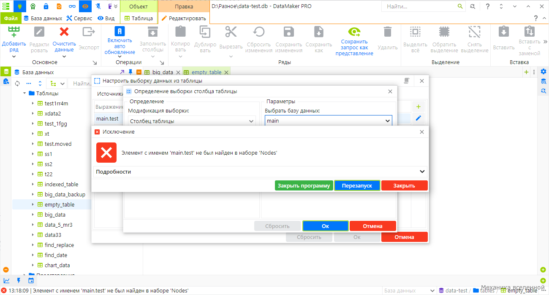Screen dimensions: 549x295
Task: Expand the quick-access toolbar overflow chevron
Action: click(x=115, y=6)
